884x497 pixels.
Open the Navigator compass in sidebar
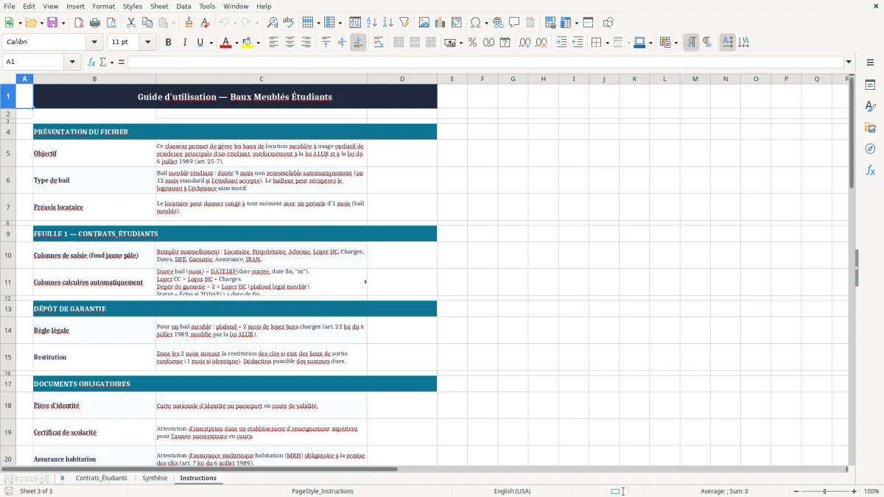pos(870,149)
